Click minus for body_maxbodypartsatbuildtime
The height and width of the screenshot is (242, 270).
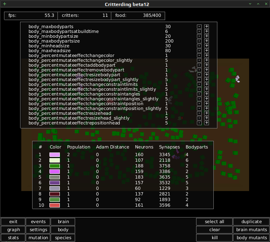199,31
